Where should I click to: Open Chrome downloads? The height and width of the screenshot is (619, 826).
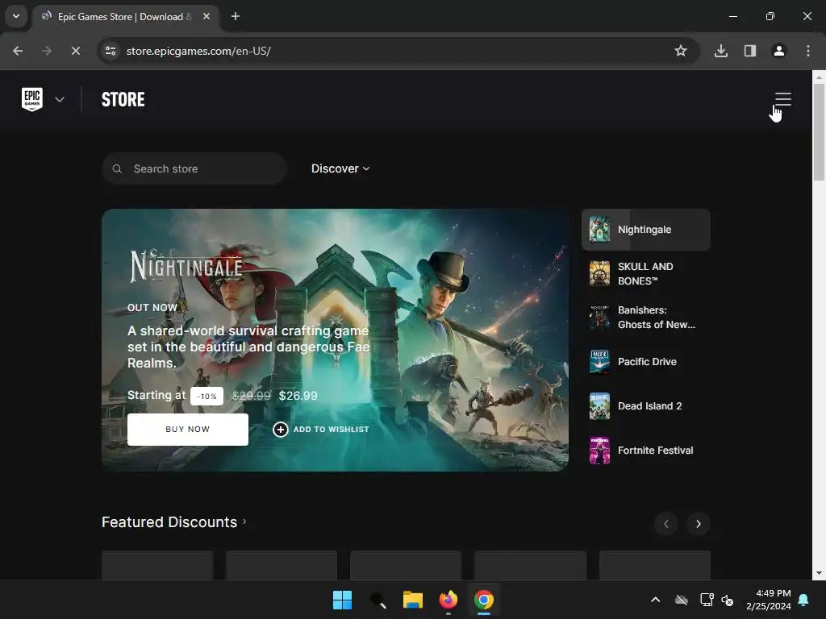(x=721, y=51)
